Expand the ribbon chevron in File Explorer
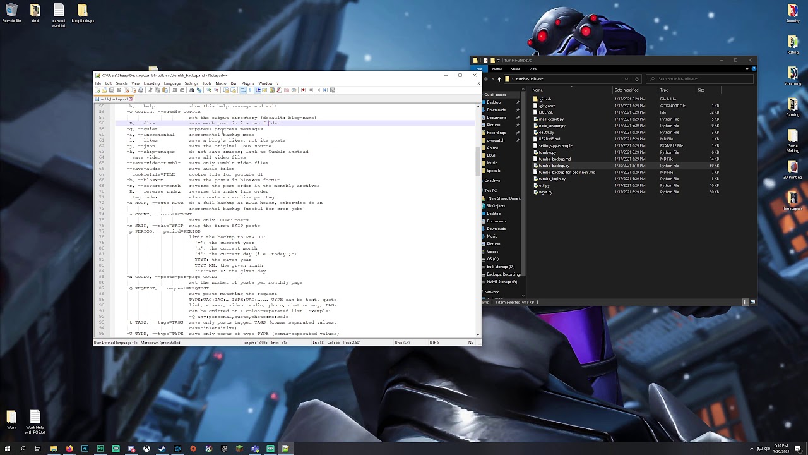This screenshot has width=808, height=455. click(x=747, y=69)
